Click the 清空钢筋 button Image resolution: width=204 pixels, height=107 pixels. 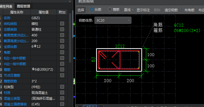coord(171,10)
